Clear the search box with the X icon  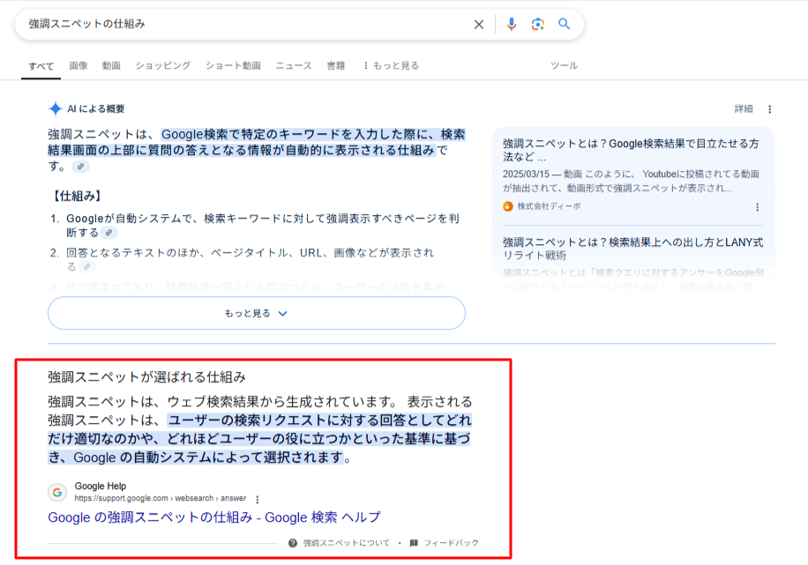pyautogui.click(x=479, y=24)
